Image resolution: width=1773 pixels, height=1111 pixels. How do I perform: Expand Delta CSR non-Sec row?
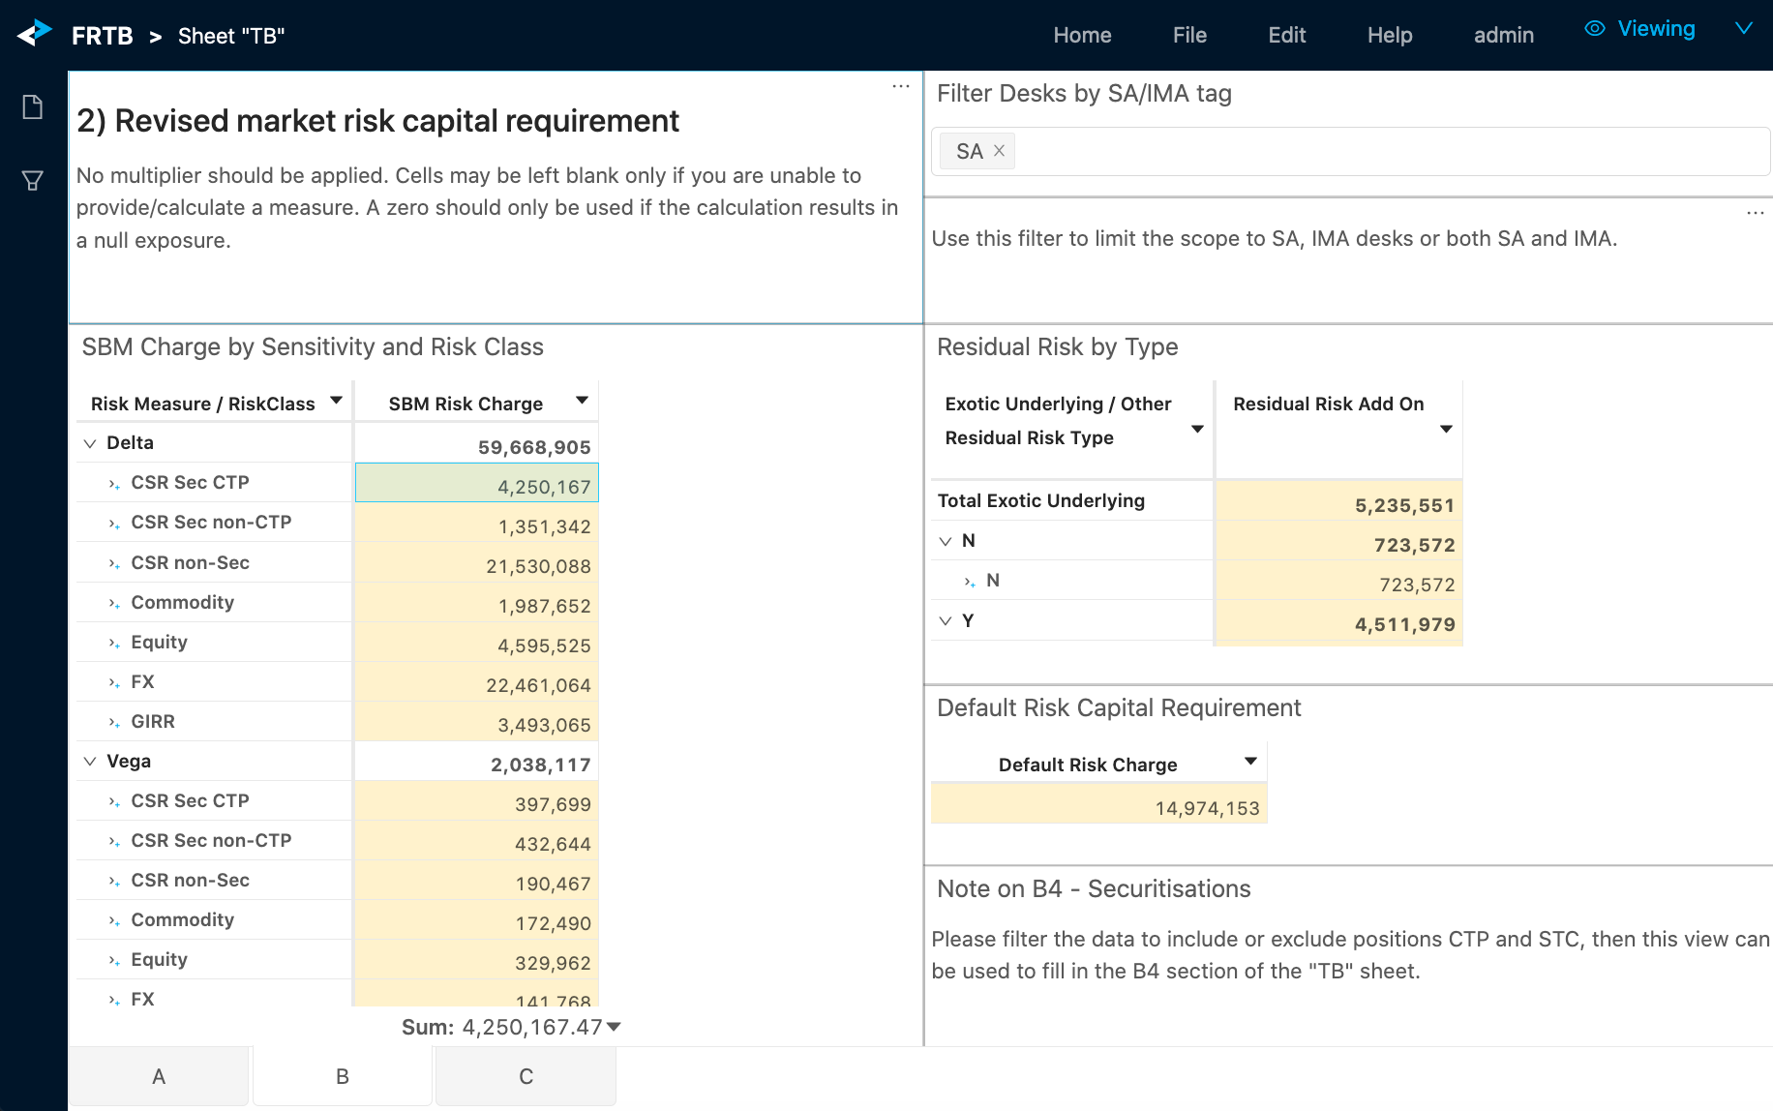(x=114, y=563)
